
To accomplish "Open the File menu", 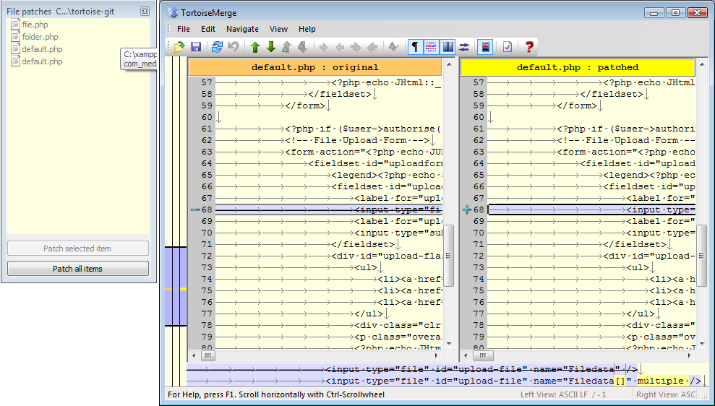I will [184, 29].
